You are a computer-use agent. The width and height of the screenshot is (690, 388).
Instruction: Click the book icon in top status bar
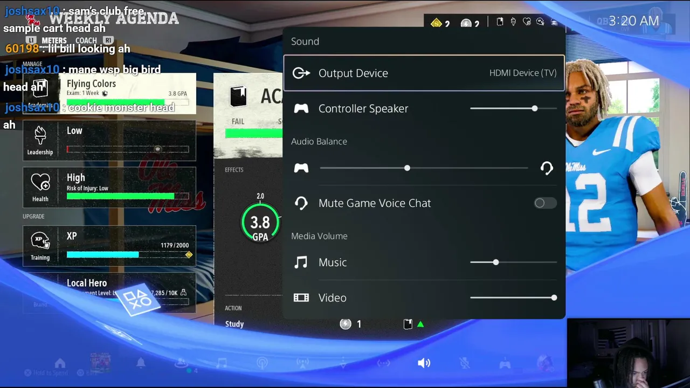(x=500, y=22)
